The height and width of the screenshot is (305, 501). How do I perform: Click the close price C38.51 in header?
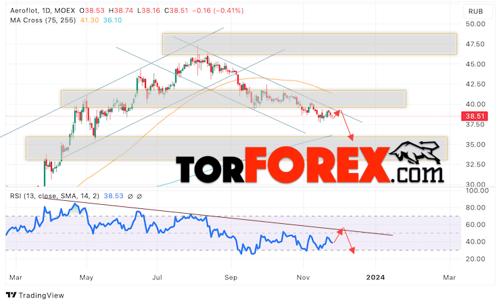pyautogui.click(x=176, y=11)
